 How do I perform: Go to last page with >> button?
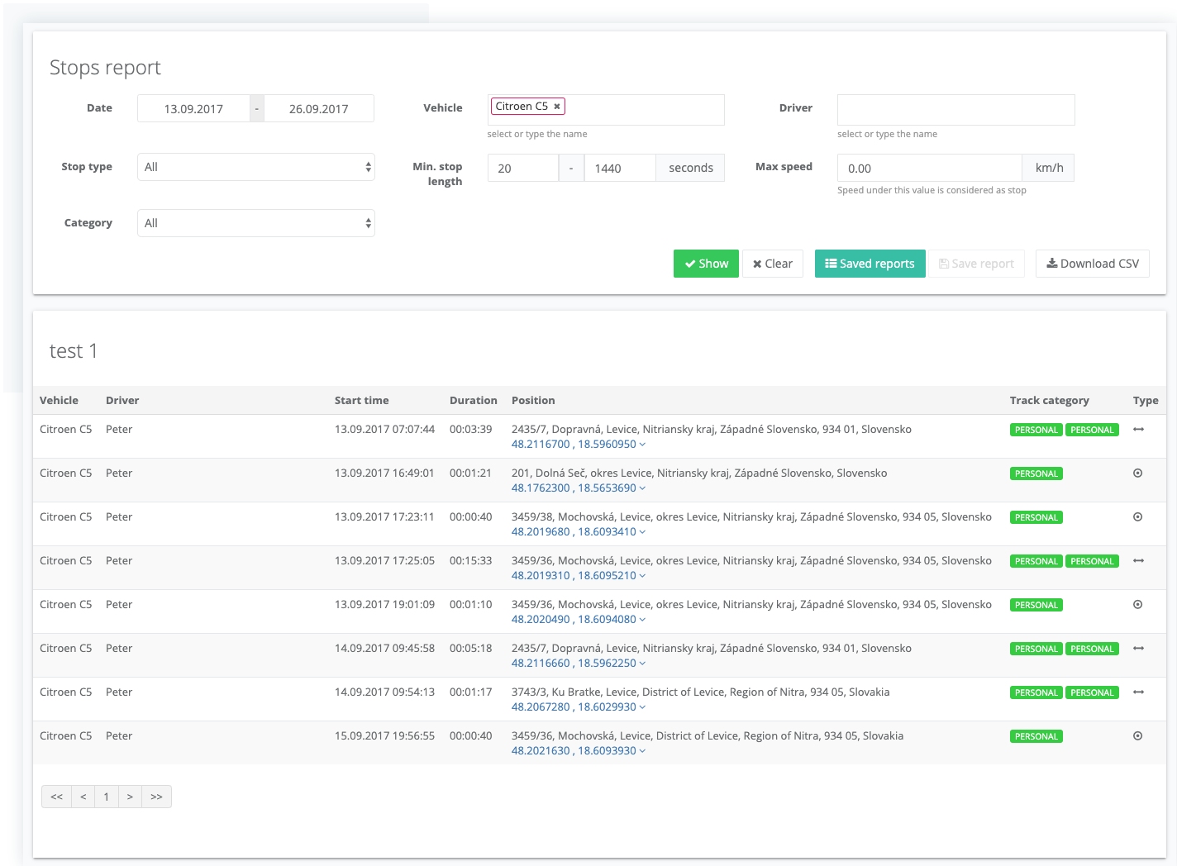(156, 797)
